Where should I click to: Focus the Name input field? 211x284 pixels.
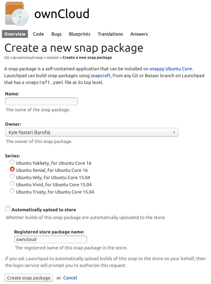pos(42,101)
